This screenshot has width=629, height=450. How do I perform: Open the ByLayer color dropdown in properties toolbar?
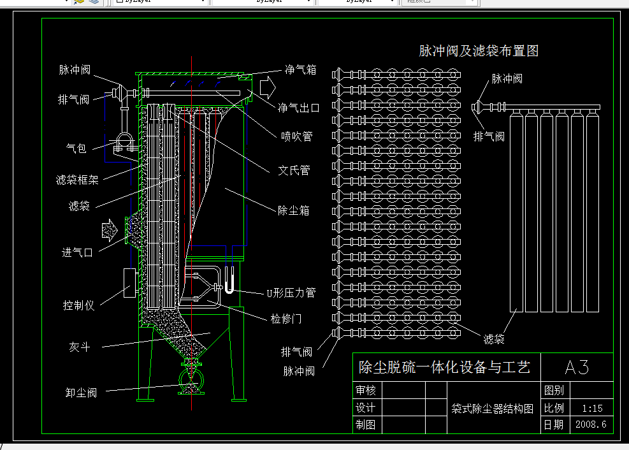161,2
